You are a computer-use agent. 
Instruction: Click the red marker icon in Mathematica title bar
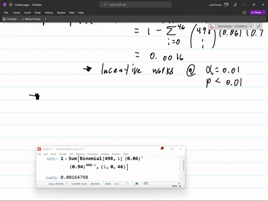162,148
